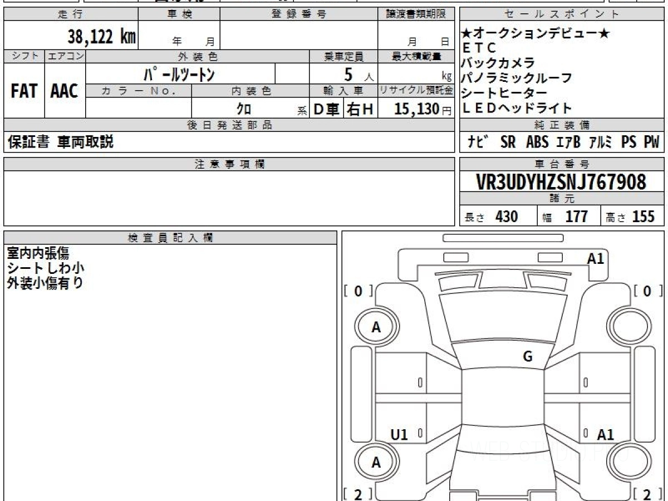Select the パノラミックルーフ sales point
This screenshot has width=668, height=501.
[x=517, y=78]
